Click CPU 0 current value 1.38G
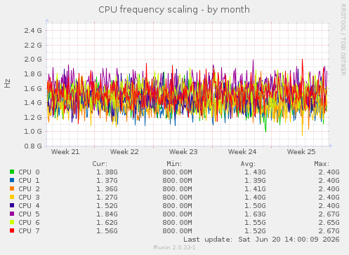 point(107,172)
